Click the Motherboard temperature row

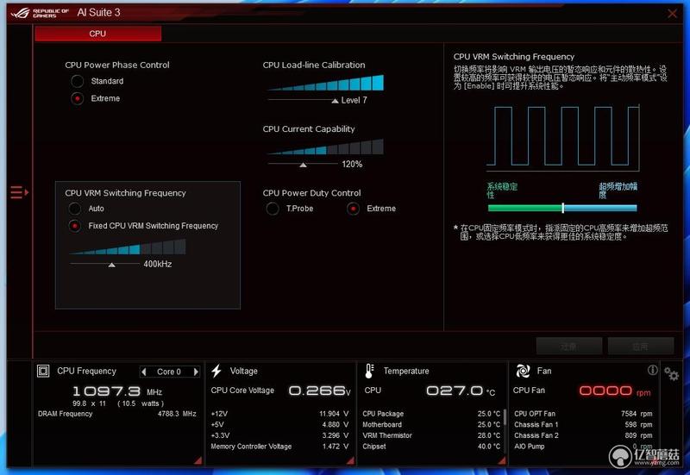click(x=432, y=425)
